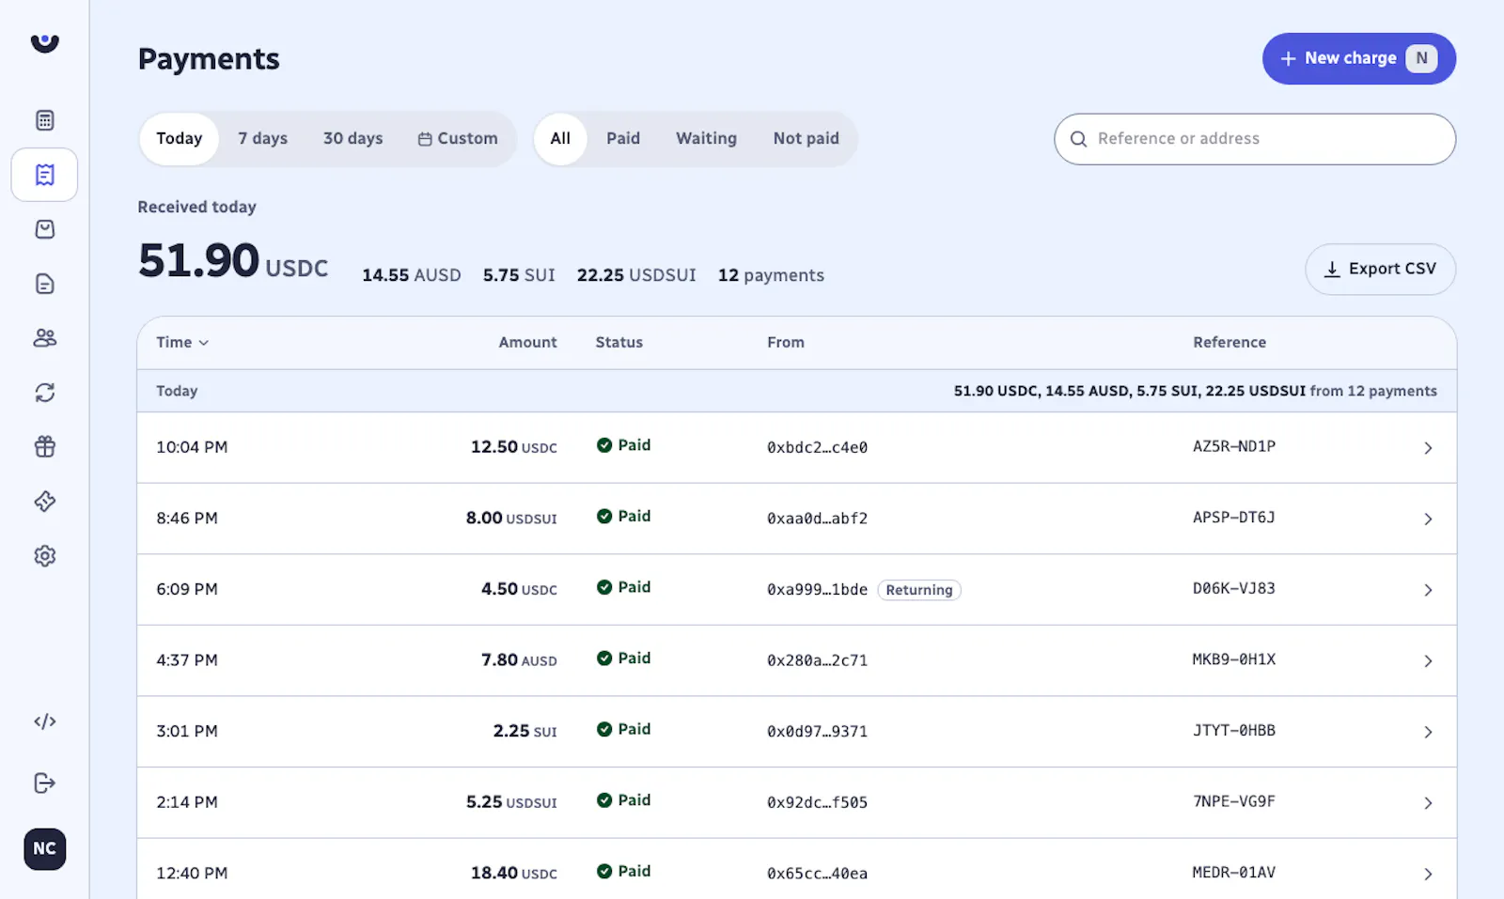Open the settings gear sidebar icon
The image size is (1504, 899).
pyautogui.click(x=44, y=556)
